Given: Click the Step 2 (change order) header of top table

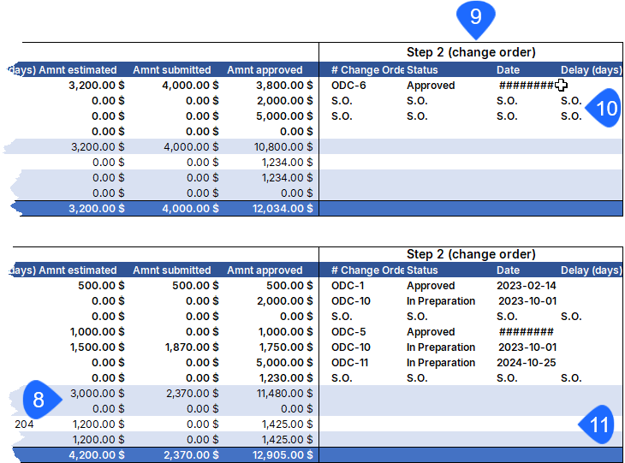Looking at the screenshot, I should (471, 52).
